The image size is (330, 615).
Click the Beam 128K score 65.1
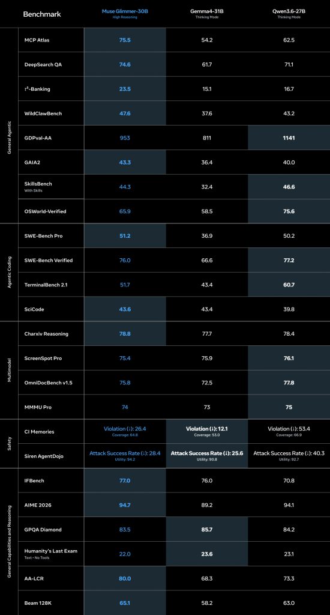click(x=125, y=603)
